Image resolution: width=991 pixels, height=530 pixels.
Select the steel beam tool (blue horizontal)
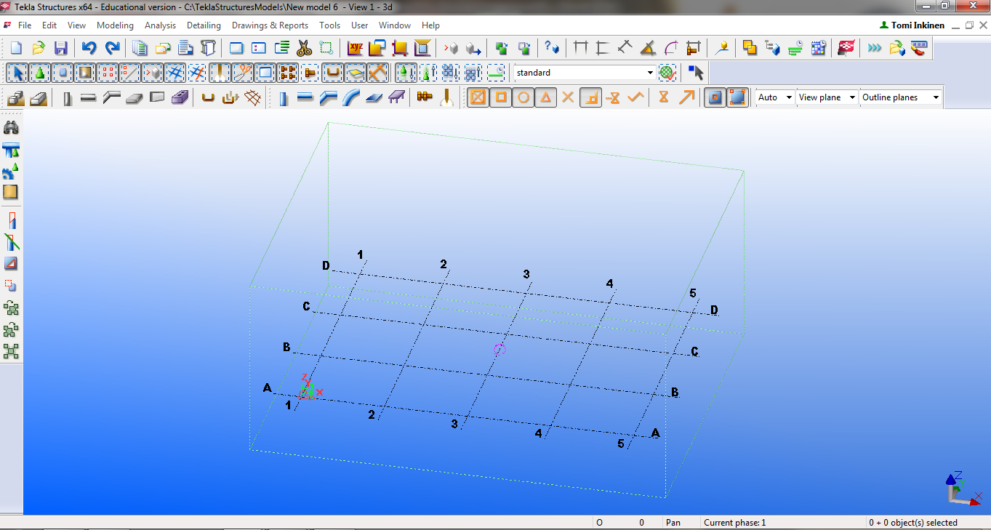click(305, 97)
